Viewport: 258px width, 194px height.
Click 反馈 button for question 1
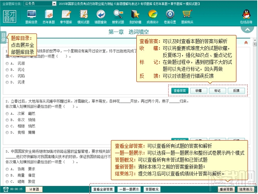tap(236, 90)
